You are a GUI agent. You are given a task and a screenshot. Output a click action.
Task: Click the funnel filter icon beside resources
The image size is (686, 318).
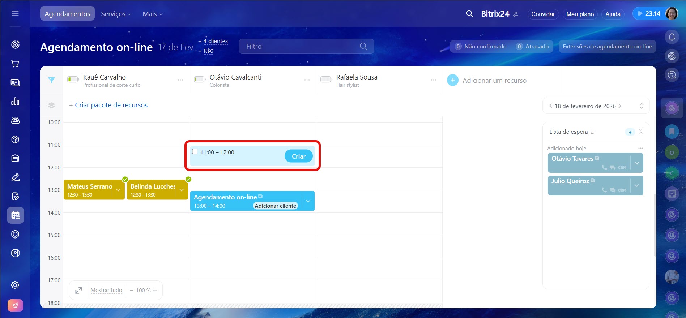point(52,80)
